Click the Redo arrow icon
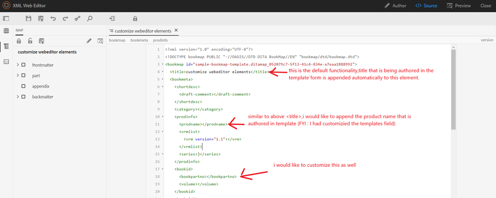 pos(65,19)
